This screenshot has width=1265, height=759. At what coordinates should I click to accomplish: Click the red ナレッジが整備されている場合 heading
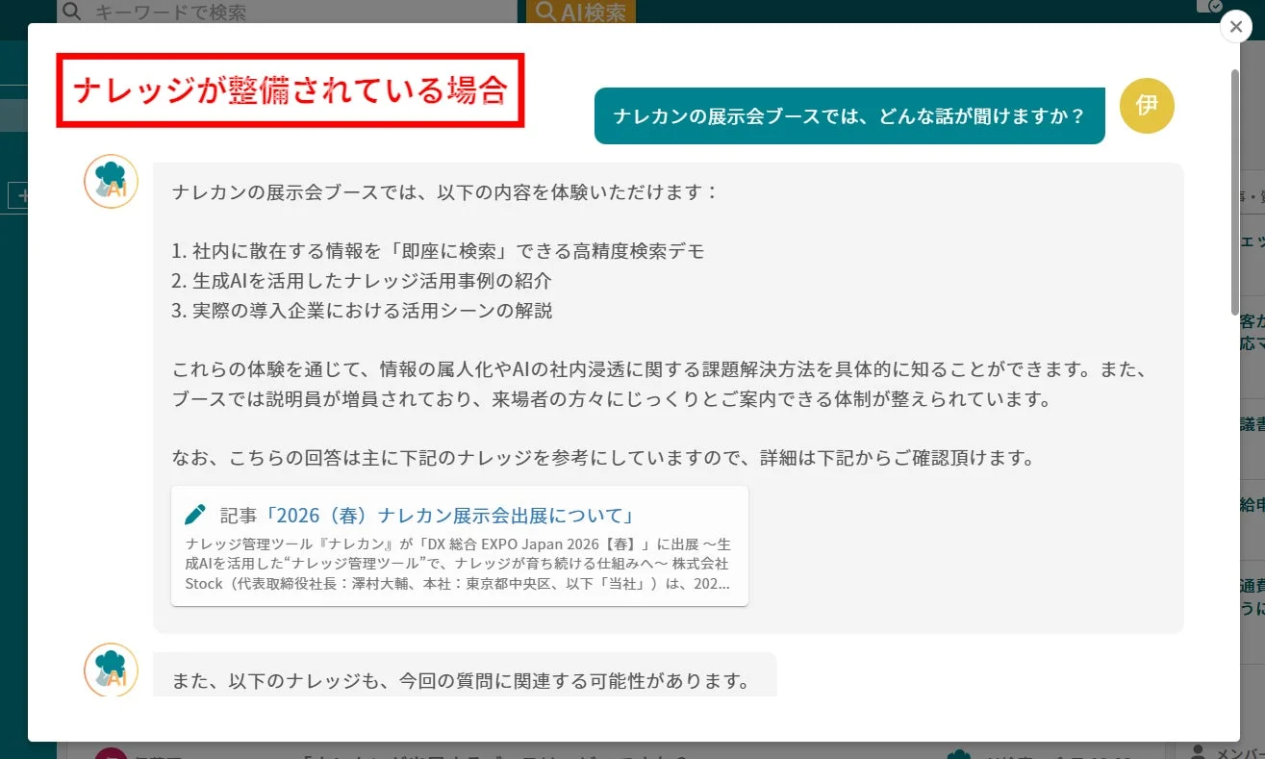tap(291, 89)
